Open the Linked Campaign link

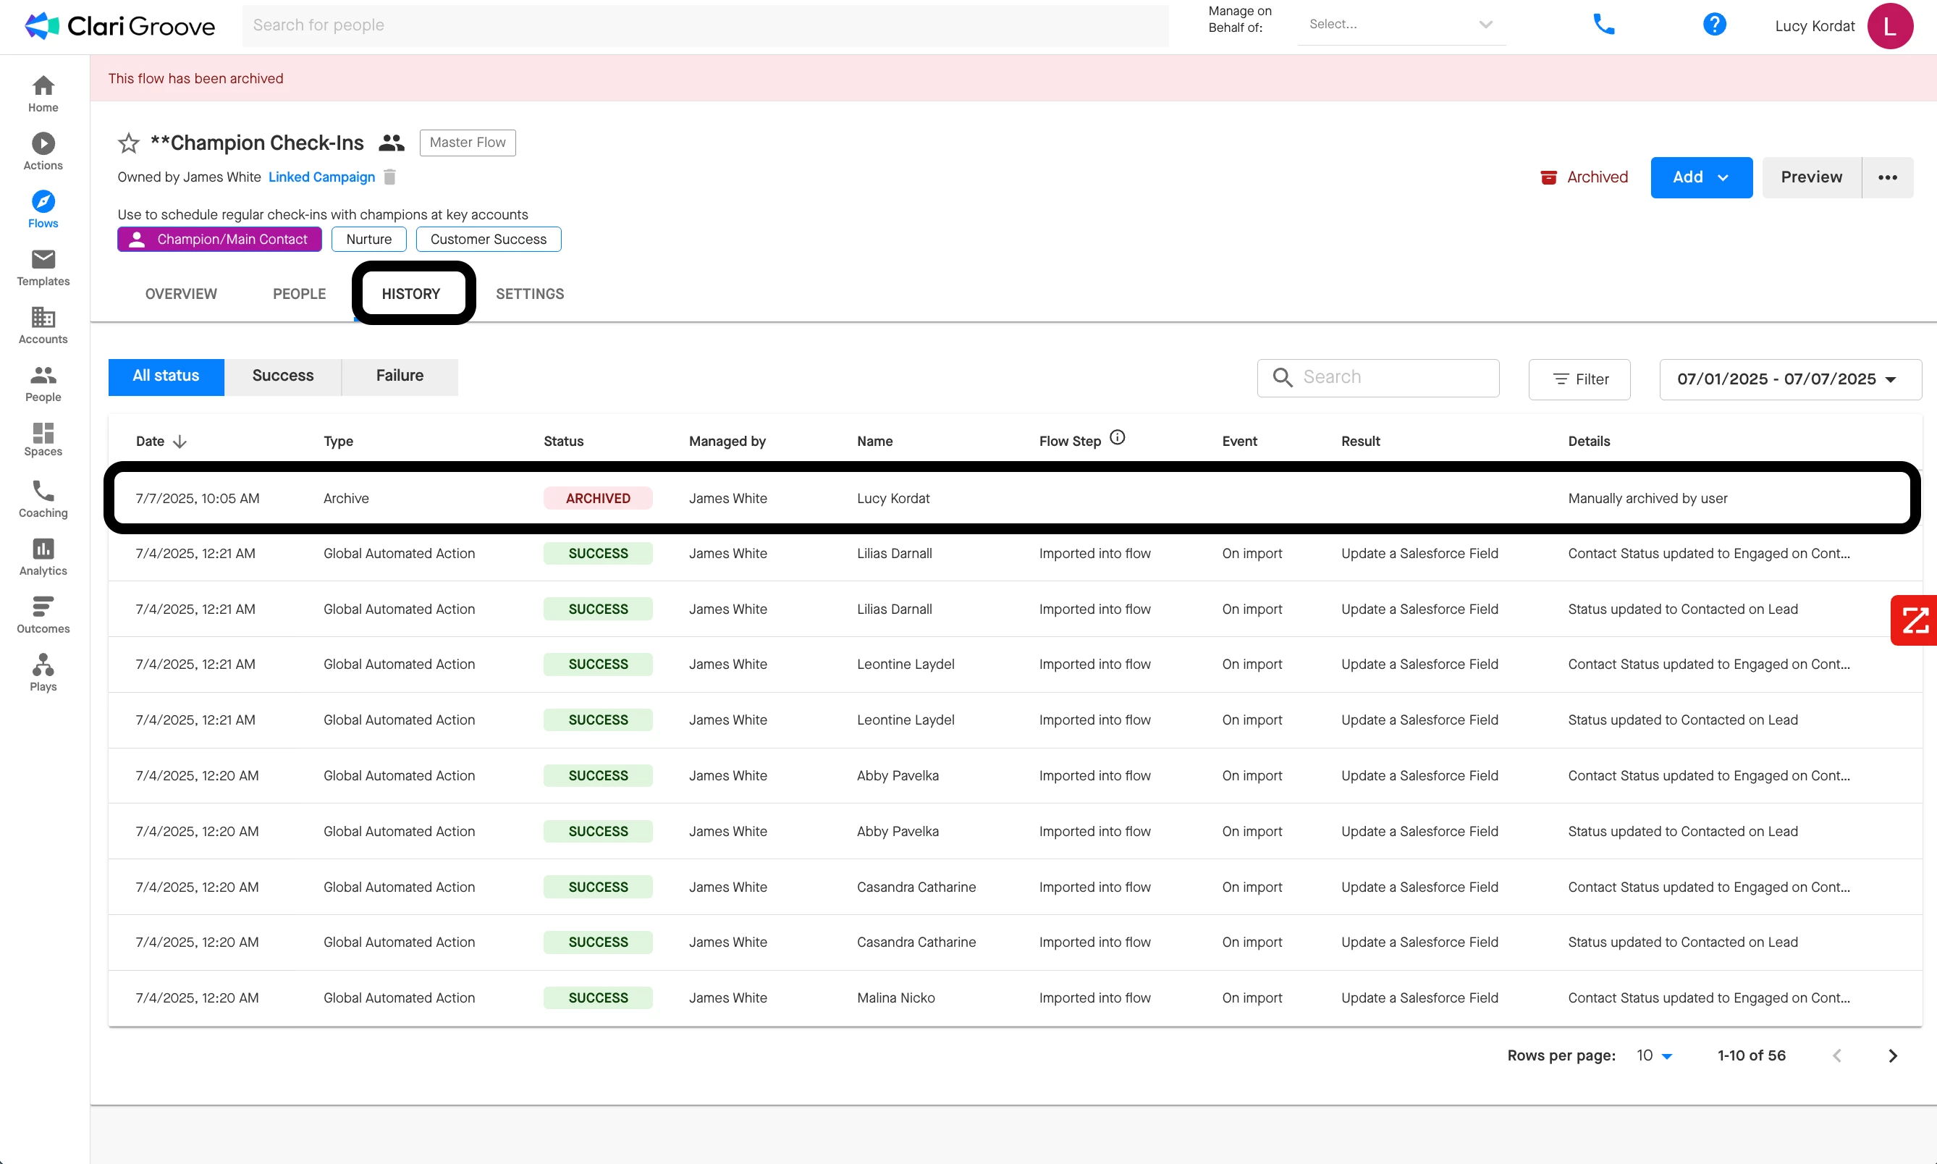(321, 177)
